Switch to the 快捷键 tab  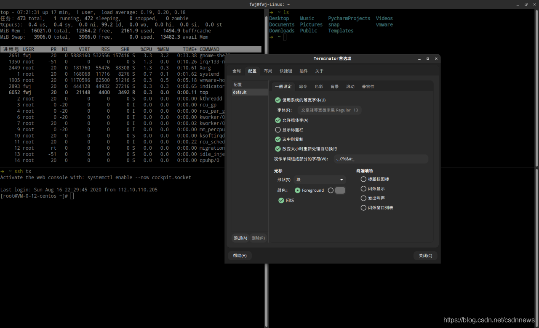[286, 71]
